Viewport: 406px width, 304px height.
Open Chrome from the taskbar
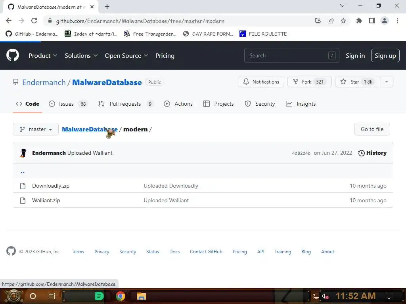pyautogui.click(x=121, y=296)
